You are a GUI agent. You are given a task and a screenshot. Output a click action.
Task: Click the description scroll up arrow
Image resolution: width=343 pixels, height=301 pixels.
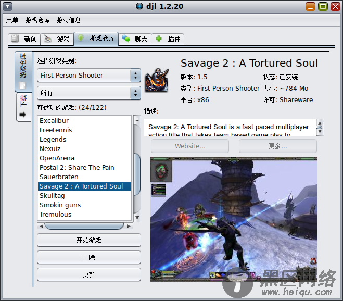[x=320, y=123]
